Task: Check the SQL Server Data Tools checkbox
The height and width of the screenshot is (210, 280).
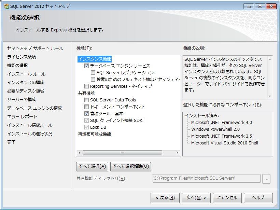Action: (x=87, y=100)
